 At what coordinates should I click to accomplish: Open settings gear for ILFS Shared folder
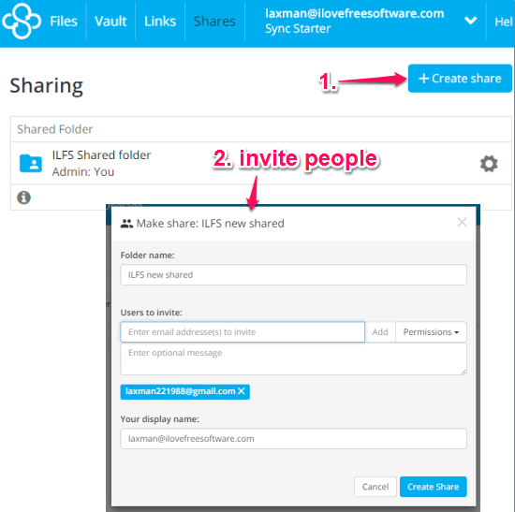tap(489, 164)
